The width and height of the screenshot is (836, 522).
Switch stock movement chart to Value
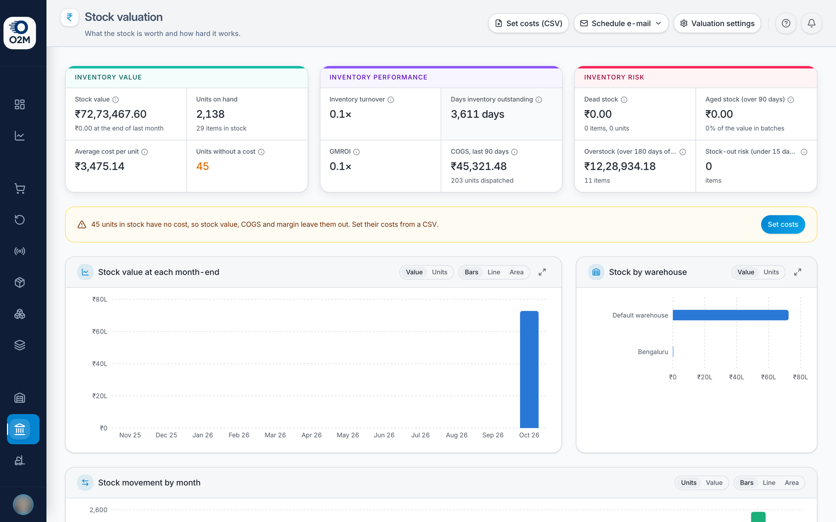714,483
